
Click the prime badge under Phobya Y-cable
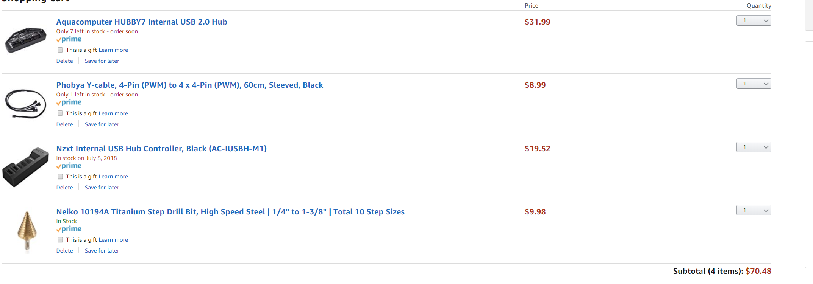pos(69,102)
